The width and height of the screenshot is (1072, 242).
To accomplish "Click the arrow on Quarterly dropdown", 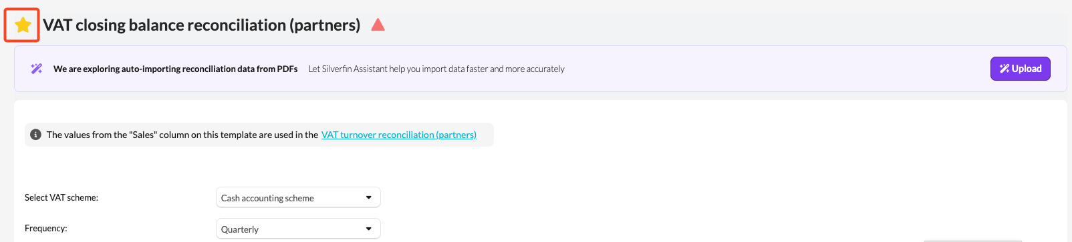I will click(x=369, y=229).
